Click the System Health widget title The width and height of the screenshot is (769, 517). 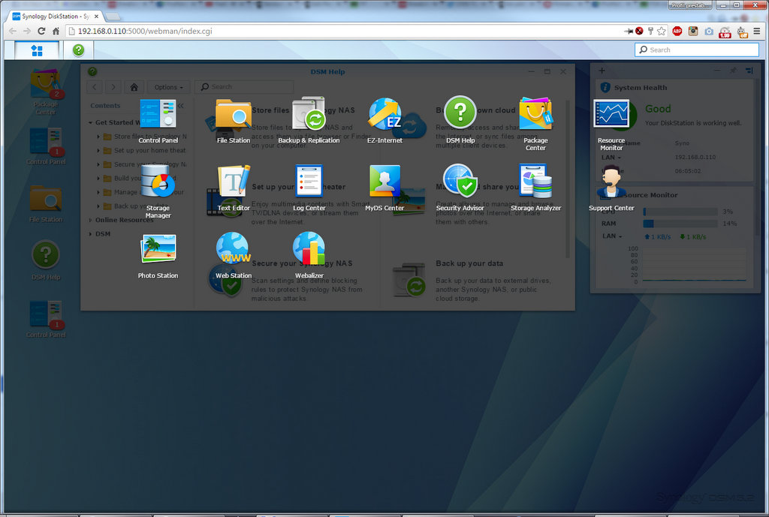[641, 87]
